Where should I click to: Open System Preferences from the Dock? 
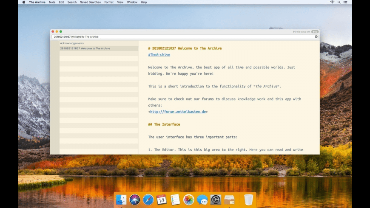click(216, 200)
